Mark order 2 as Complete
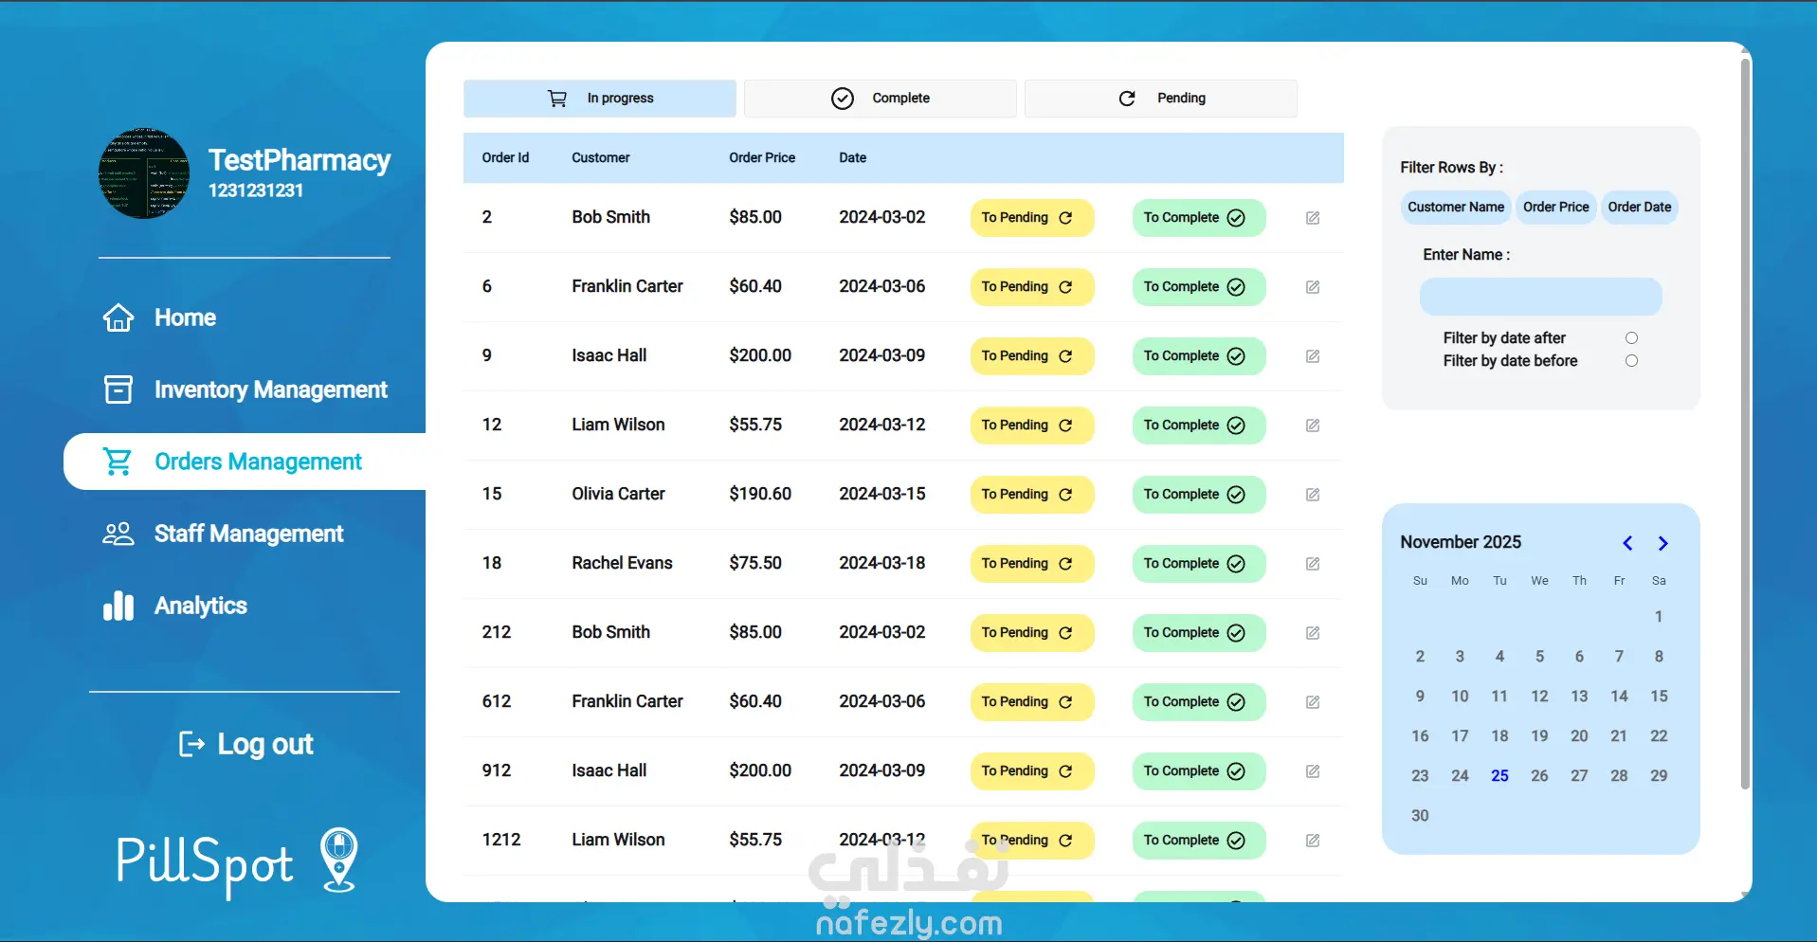The width and height of the screenshot is (1817, 942). [x=1199, y=218]
